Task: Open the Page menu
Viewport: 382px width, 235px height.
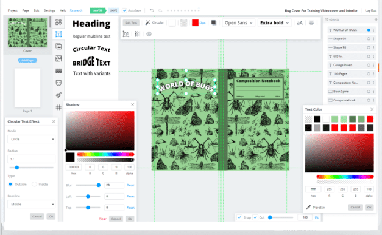Action: coord(26,10)
